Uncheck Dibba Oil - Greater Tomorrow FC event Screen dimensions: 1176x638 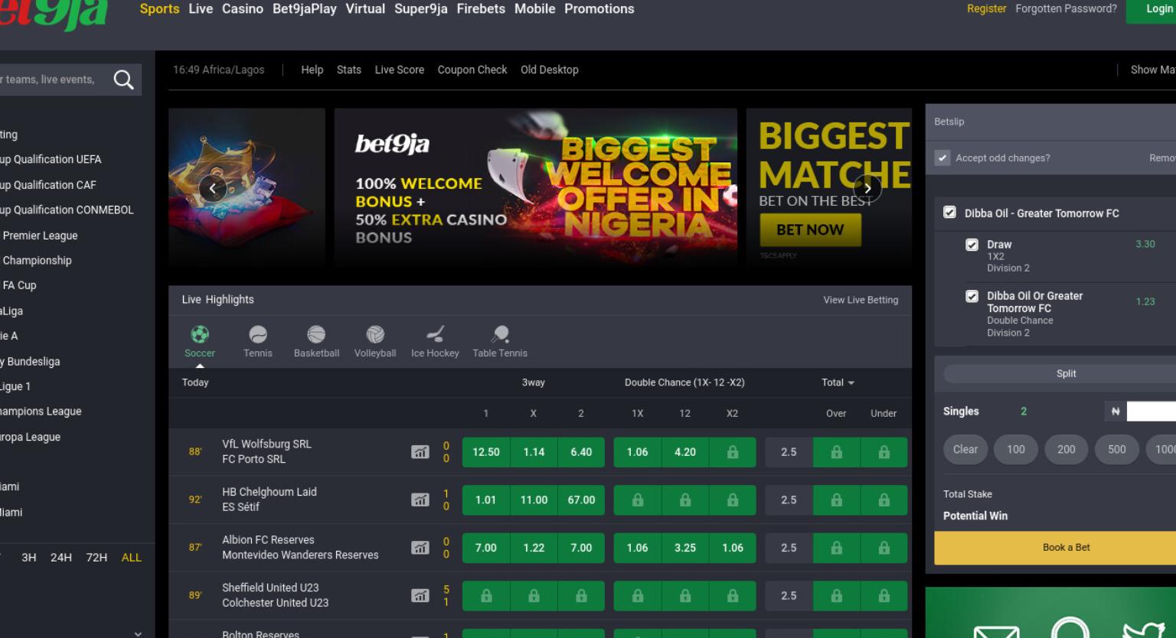click(x=949, y=213)
